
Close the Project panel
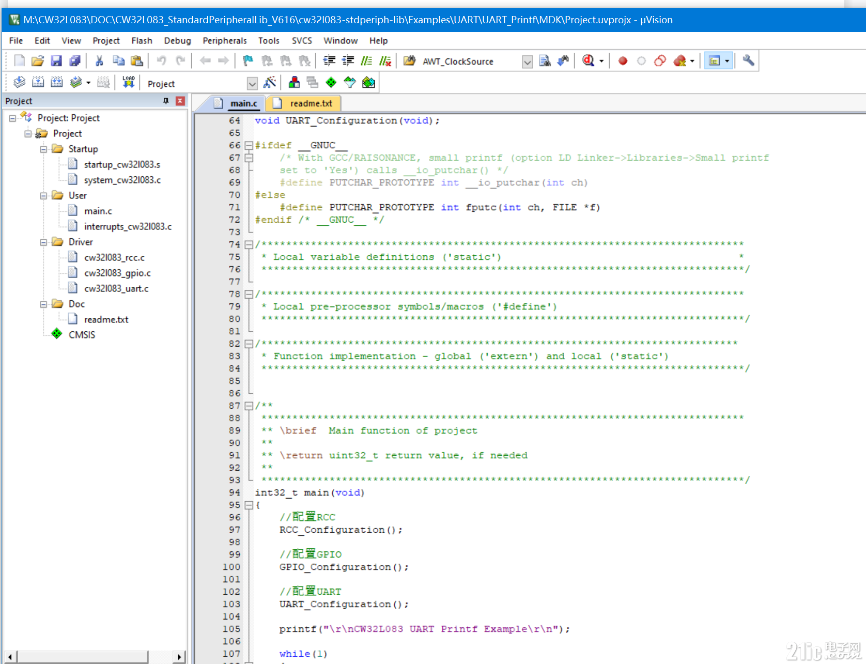(x=180, y=101)
